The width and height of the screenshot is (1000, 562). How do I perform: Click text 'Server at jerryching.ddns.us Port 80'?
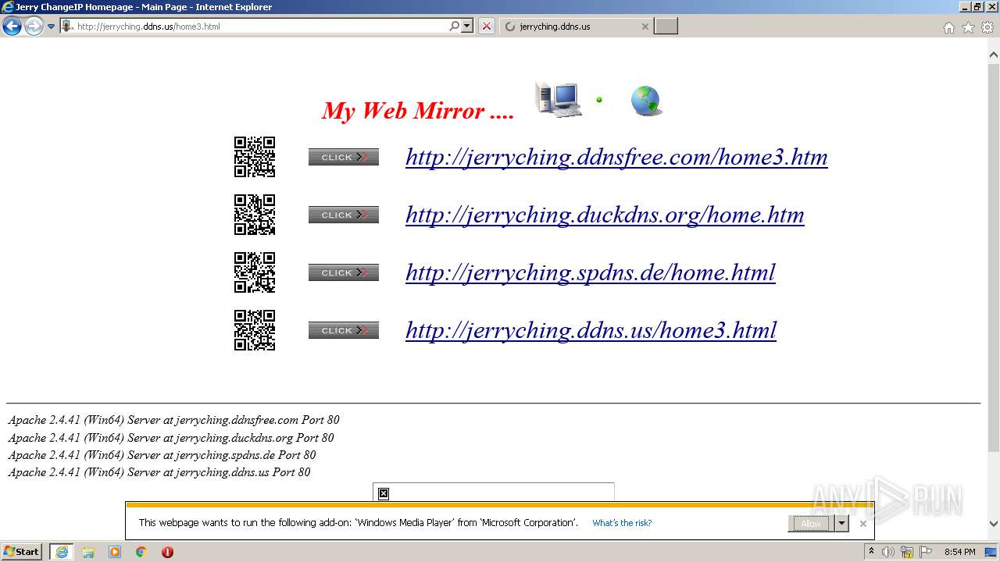click(x=219, y=472)
